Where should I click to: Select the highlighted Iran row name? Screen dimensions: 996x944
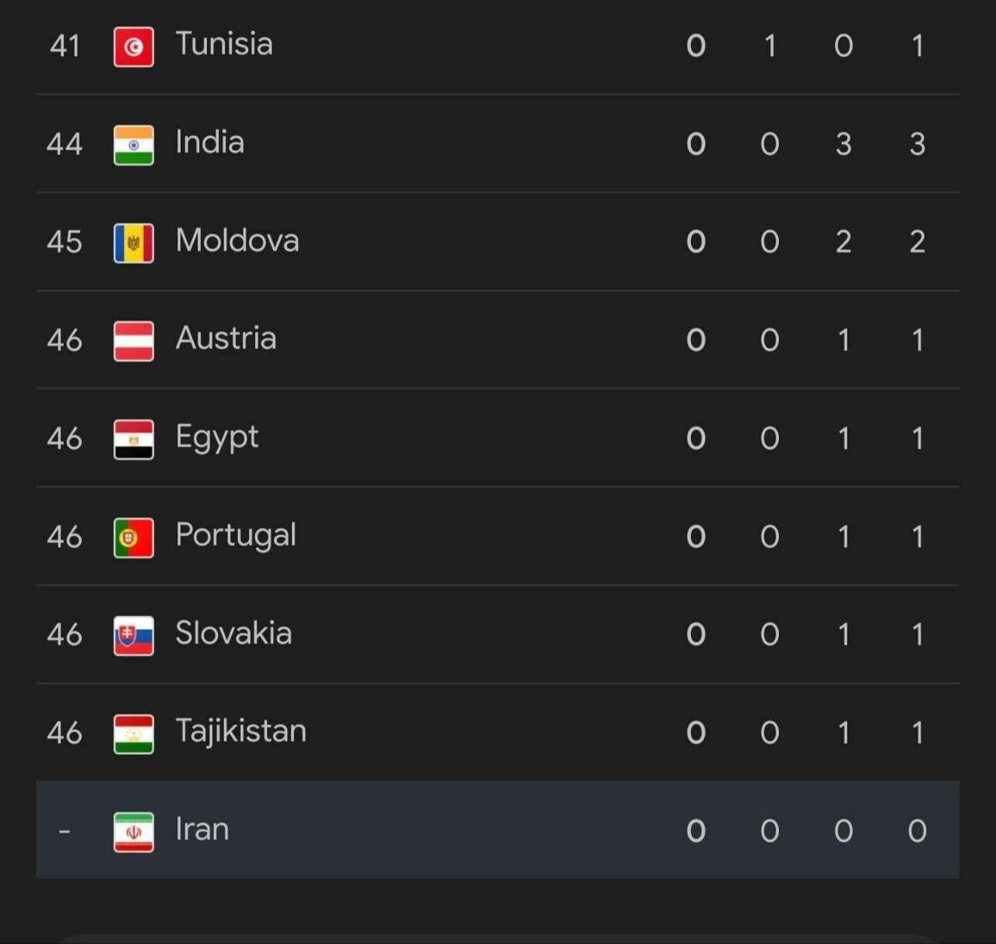tap(202, 829)
